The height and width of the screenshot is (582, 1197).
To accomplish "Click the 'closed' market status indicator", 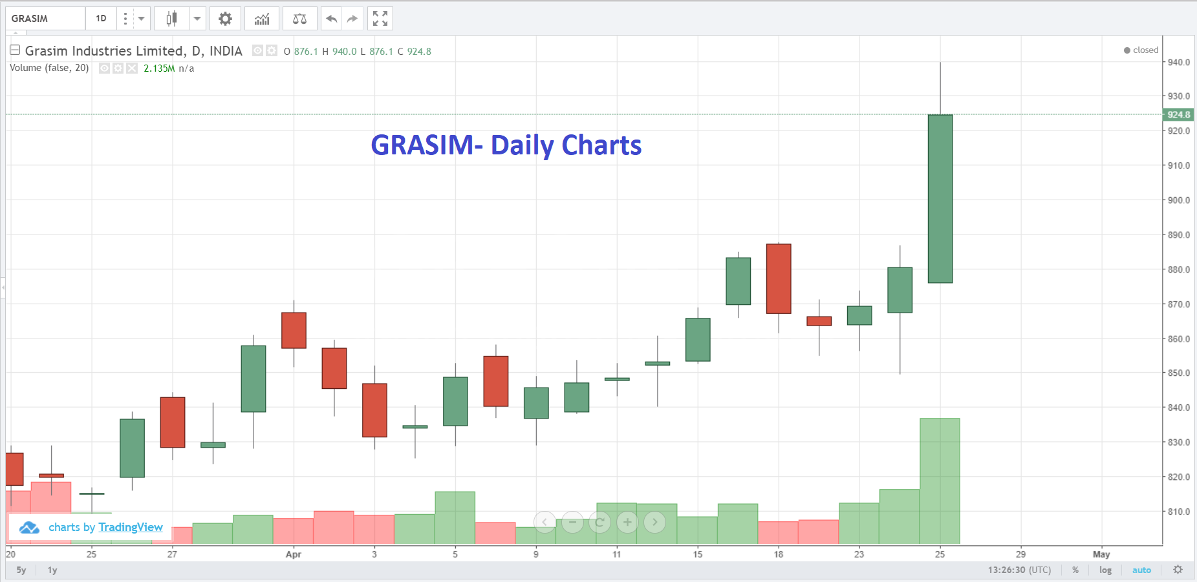I will pyautogui.click(x=1141, y=50).
